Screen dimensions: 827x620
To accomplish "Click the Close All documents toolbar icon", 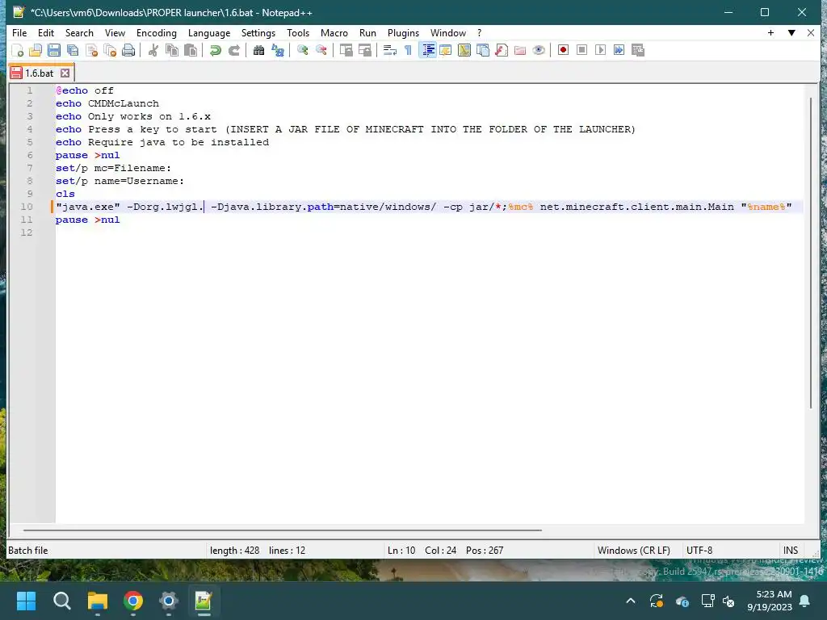I will pos(110,50).
